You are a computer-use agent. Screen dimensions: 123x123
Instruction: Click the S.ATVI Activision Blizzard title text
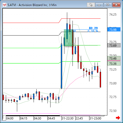[x=32, y=5]
